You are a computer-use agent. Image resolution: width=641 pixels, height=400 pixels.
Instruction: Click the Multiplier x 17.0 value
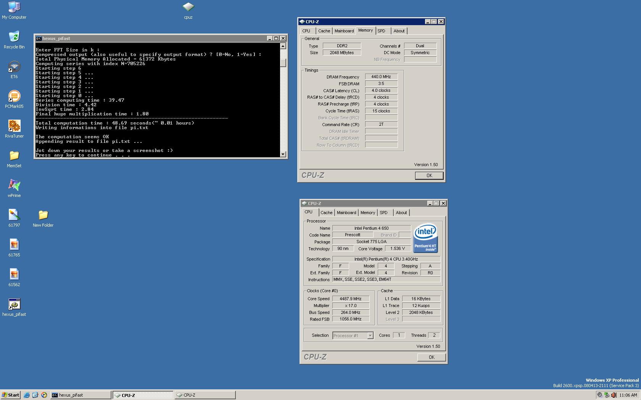(351, 306)
